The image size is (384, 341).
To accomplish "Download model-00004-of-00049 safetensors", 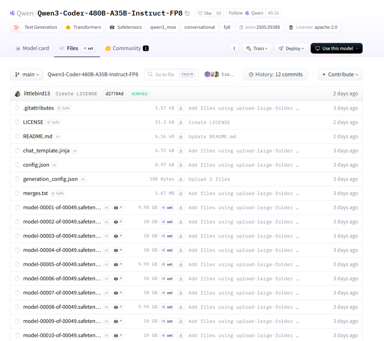I will [181, 250].
